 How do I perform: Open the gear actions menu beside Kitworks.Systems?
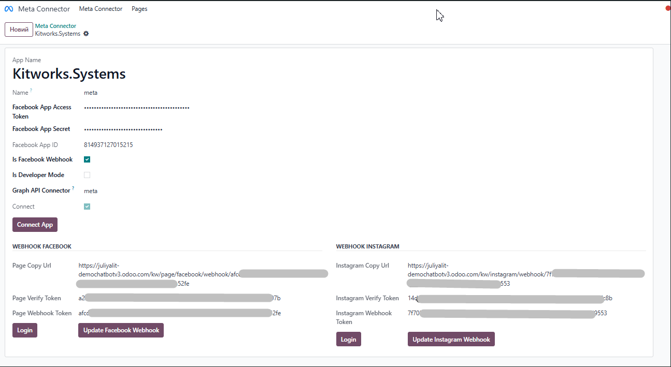86,34
